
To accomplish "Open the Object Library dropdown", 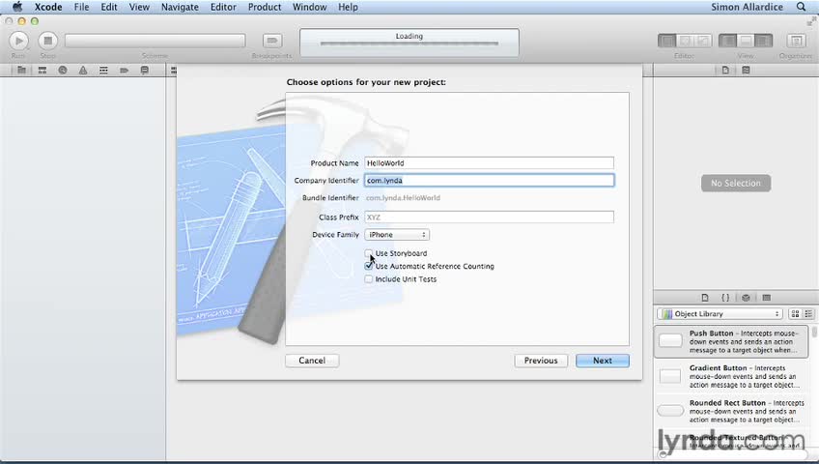I will click(720, 313).
